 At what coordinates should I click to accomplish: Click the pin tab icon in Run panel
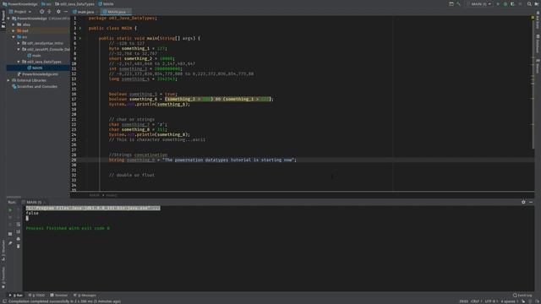(x=10, y=243)
